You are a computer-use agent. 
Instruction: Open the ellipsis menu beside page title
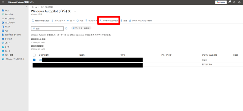tap(75, 11)
